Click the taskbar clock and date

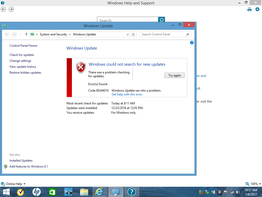251,192
